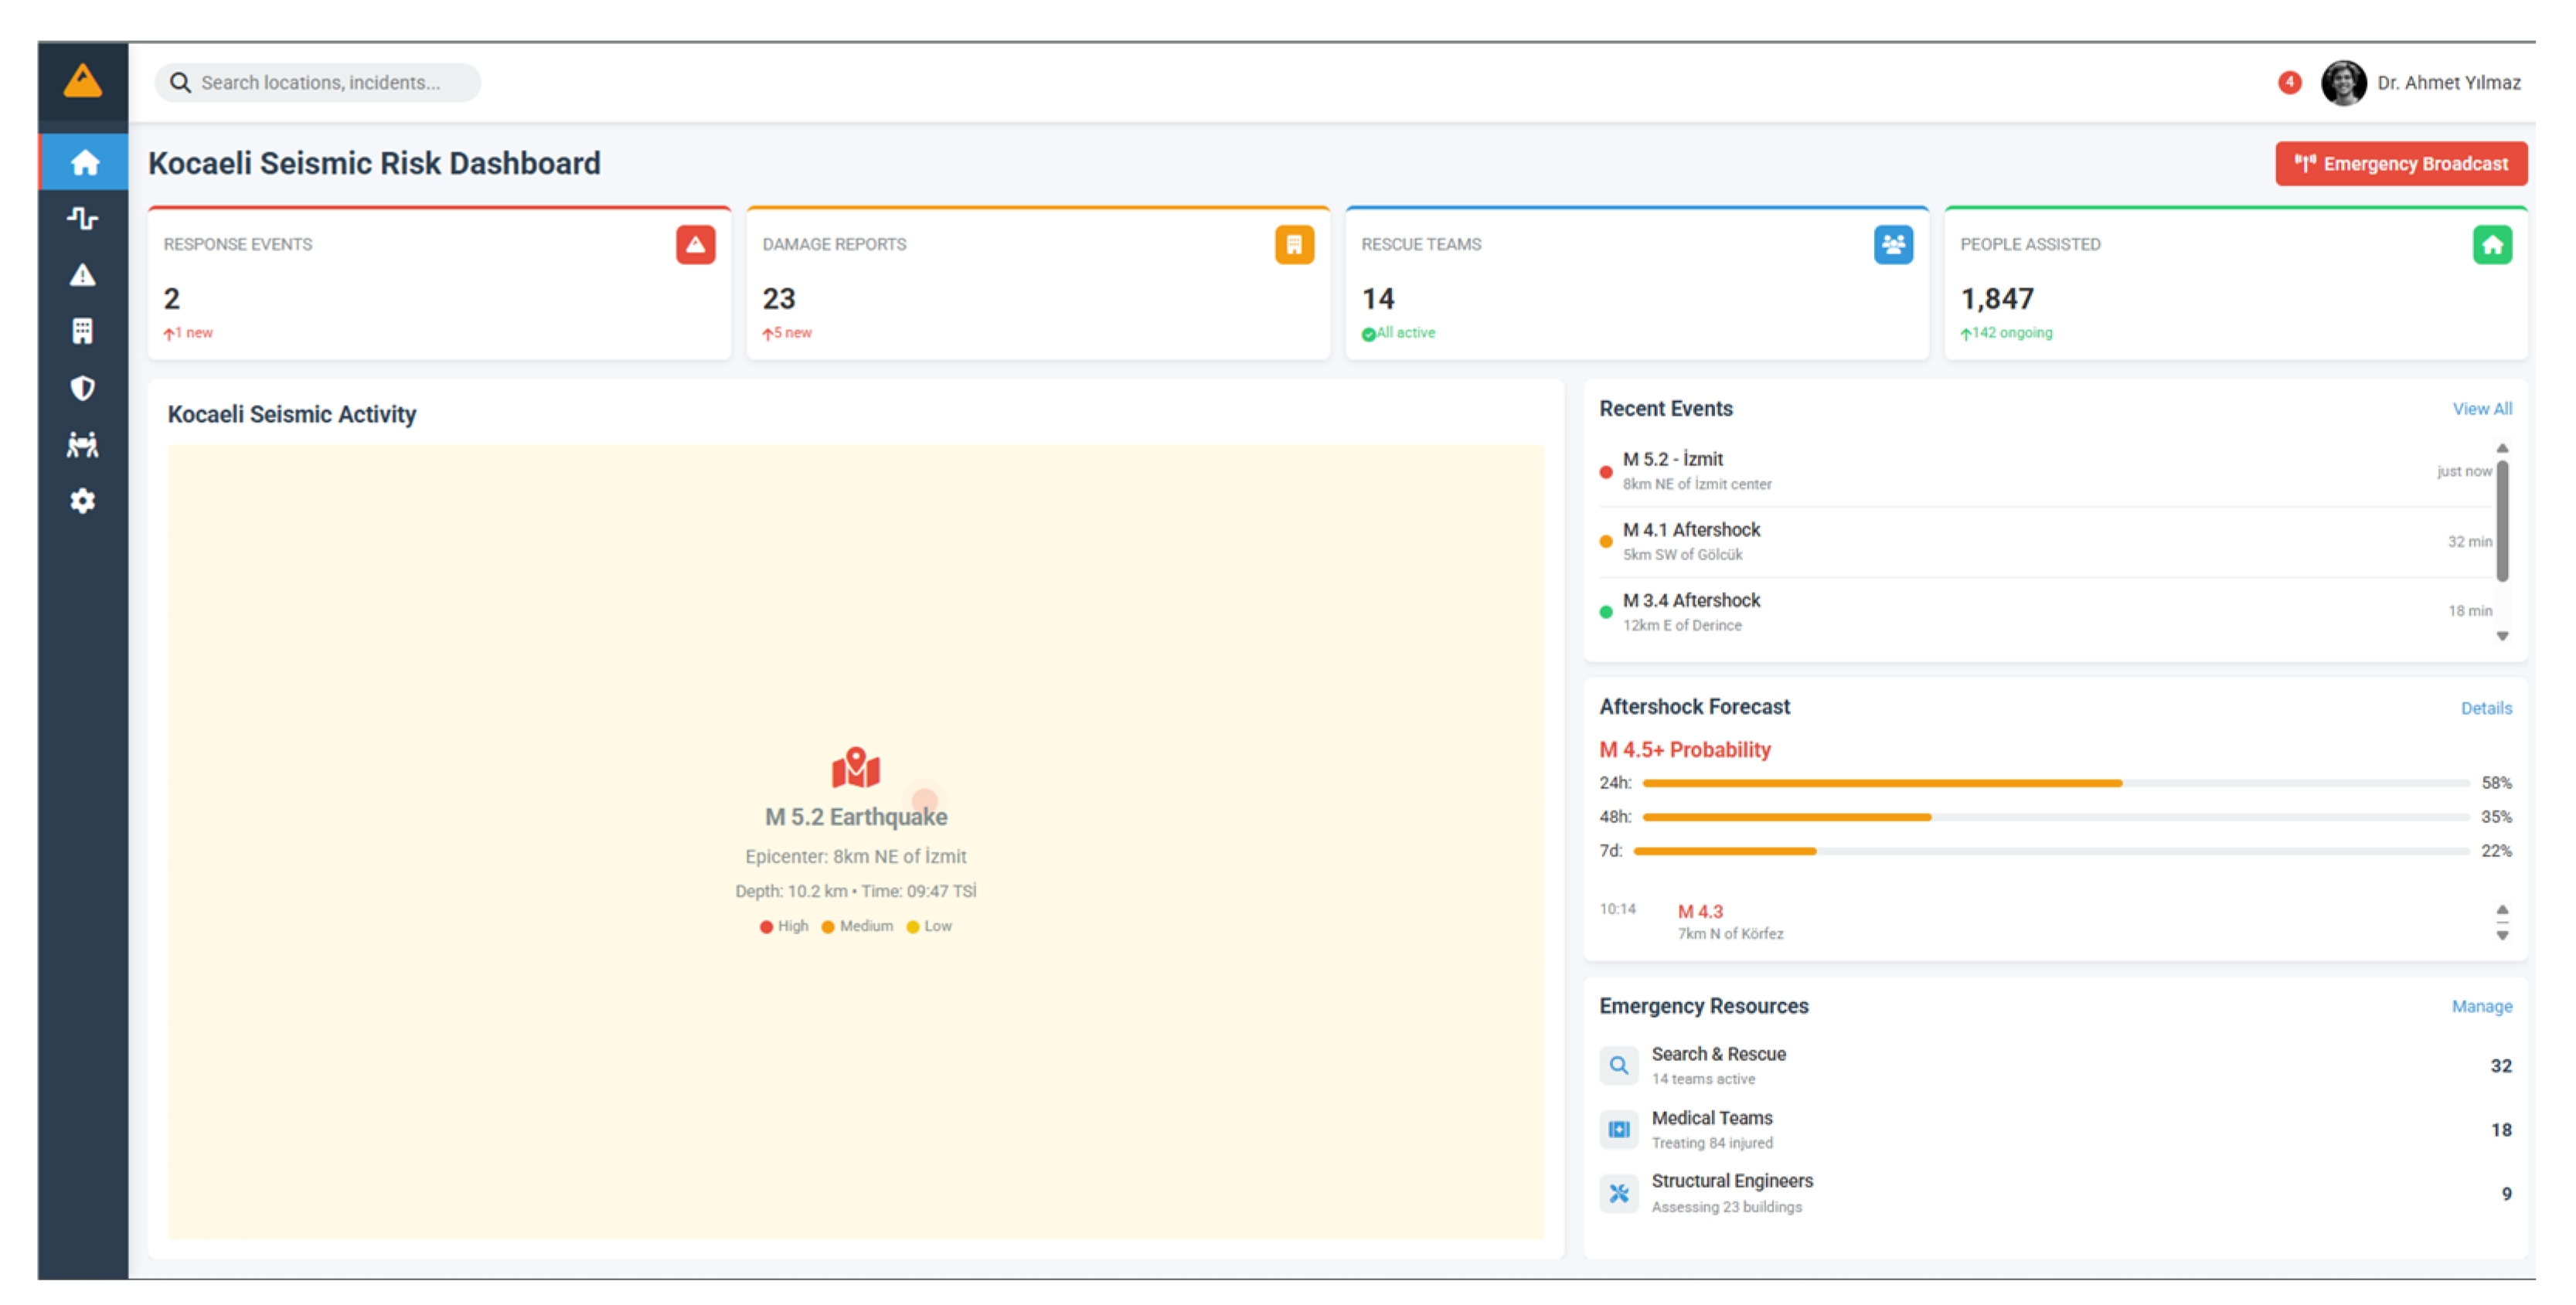Open the settings gear sidebar icon
The width and height of the screenshot is (2576, 1305).
(x=83, y=500)
